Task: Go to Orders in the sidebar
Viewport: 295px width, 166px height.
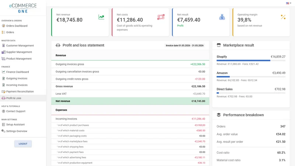Action: [10, 32]
